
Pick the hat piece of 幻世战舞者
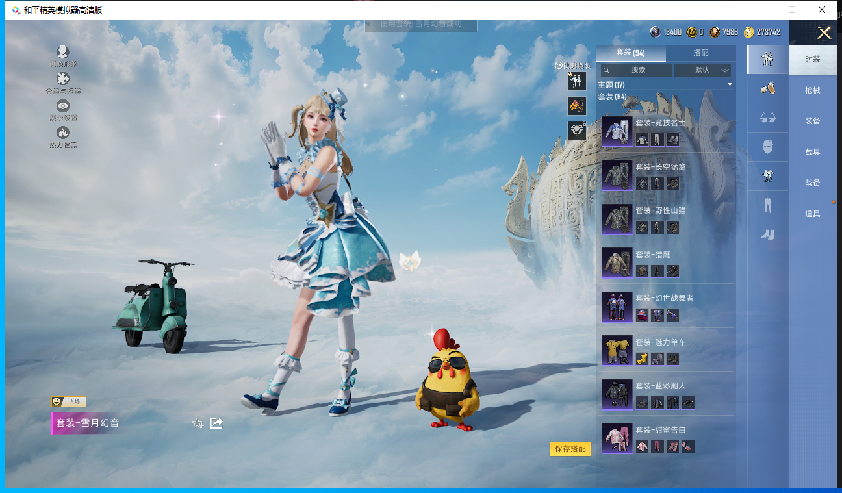(x=642, y=315)
